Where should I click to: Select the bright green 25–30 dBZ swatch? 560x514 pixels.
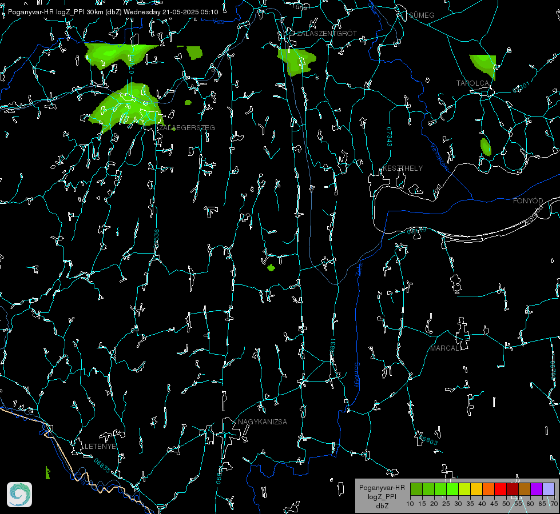point(452,489)
